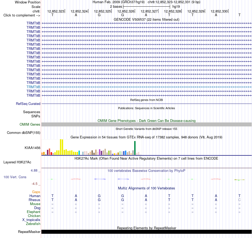Click the faded C base in the Rhesus row
The image size is (252, 238).
[x=240, y=200]
